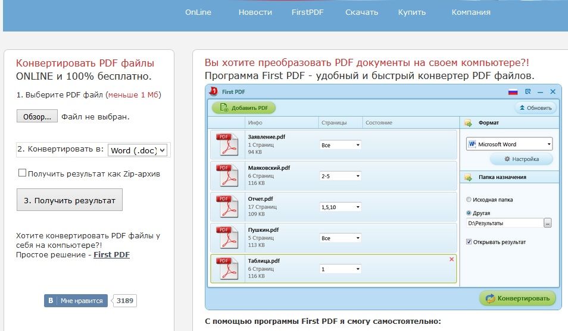Open the Новости menu item
The image size is (568, 331).
point(255,12)
